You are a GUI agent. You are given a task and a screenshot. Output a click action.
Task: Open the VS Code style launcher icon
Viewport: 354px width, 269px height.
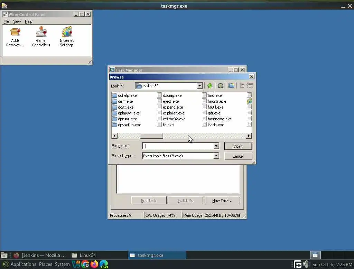[76, 264]
